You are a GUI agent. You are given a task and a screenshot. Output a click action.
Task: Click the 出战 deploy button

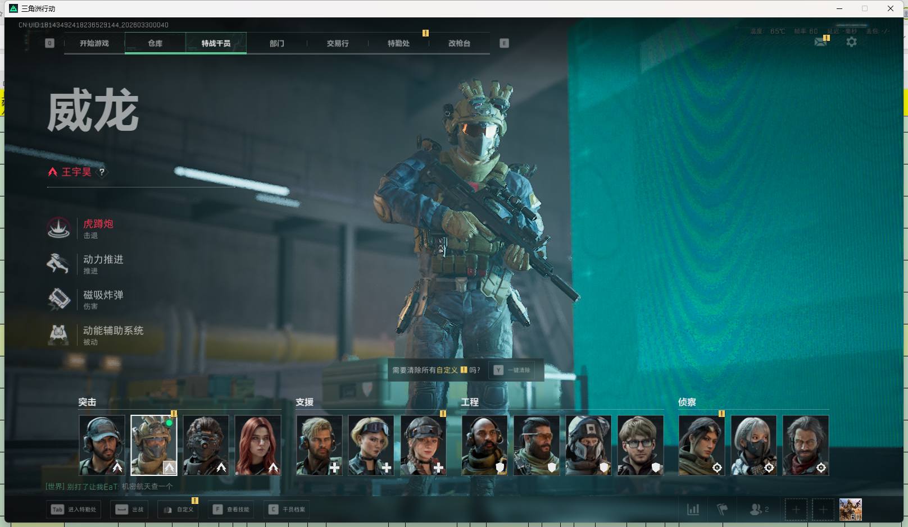tap(130, 510)
